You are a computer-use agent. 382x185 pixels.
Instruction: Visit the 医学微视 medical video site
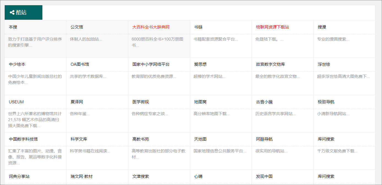(x=140, y=101)
